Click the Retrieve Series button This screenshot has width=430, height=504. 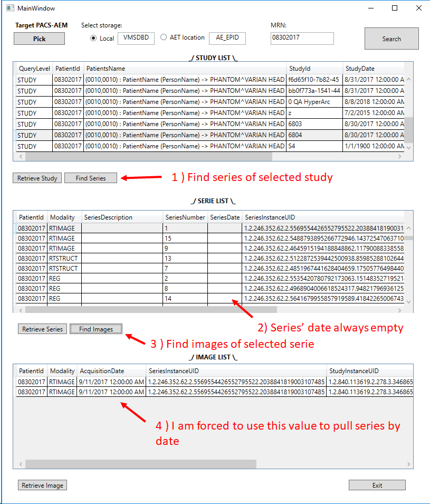pos(42,328)
